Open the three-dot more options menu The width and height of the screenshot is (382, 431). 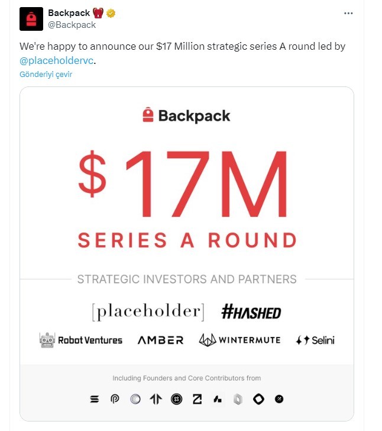[x=349, y=14]
